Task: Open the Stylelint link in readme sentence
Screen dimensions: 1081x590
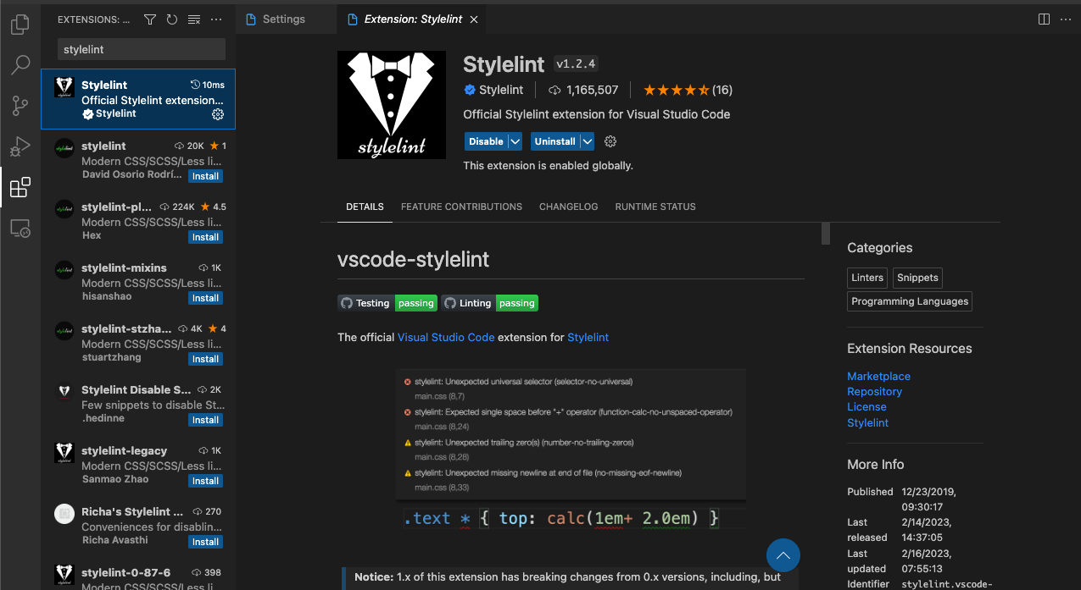Action: [588, 337]
